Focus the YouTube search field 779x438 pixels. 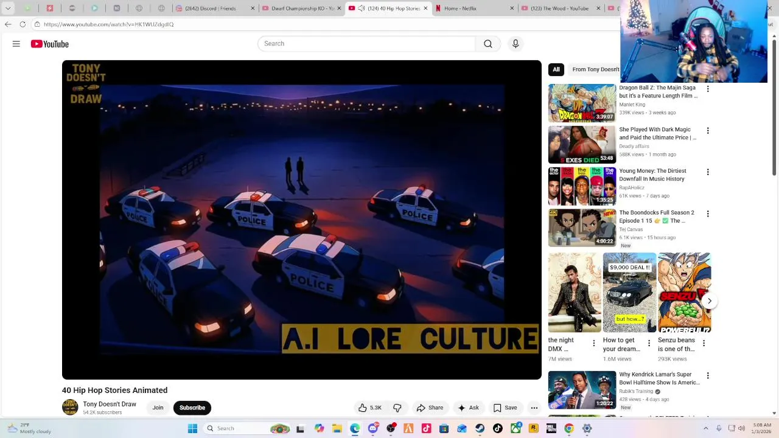(366, 44)
